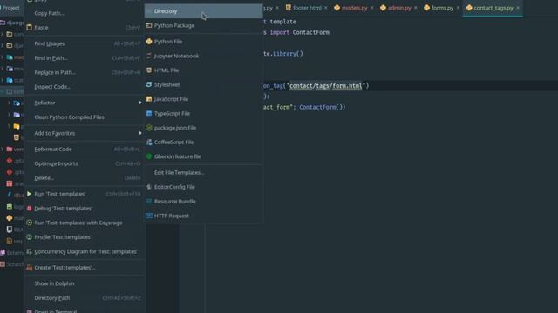
Task: Click the JavaScript File icon
Action: (x=149, y=99)
